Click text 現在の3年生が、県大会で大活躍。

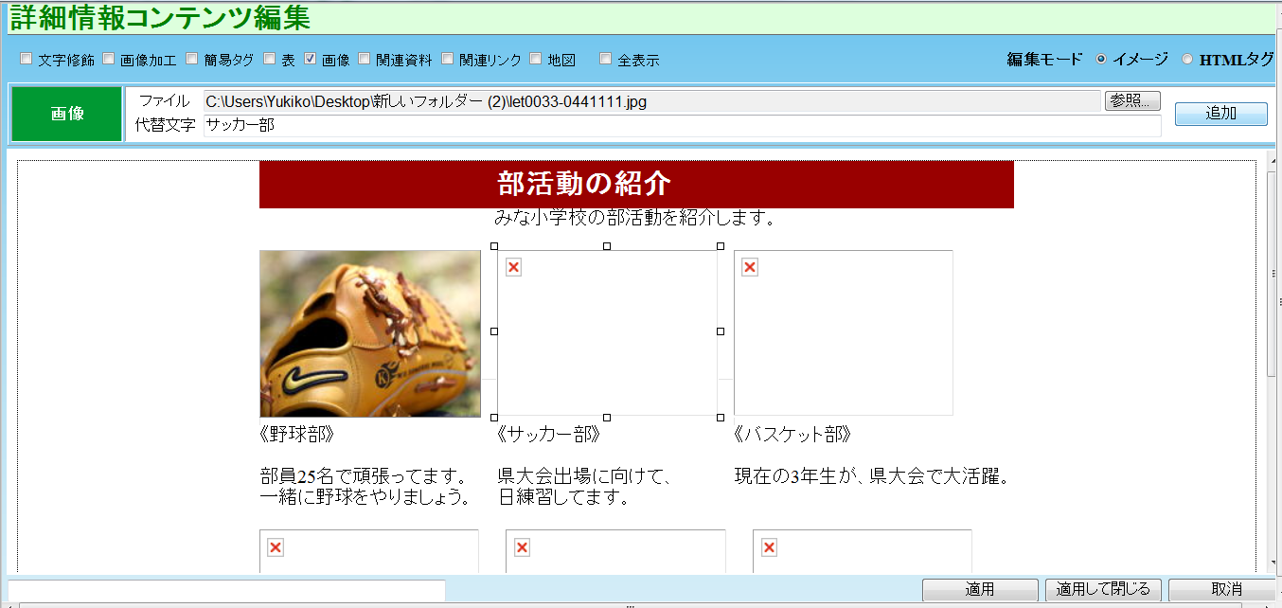coord(871,475)
